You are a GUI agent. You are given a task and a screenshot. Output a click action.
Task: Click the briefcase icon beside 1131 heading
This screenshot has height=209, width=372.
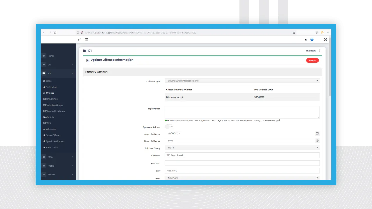point(84,51)
